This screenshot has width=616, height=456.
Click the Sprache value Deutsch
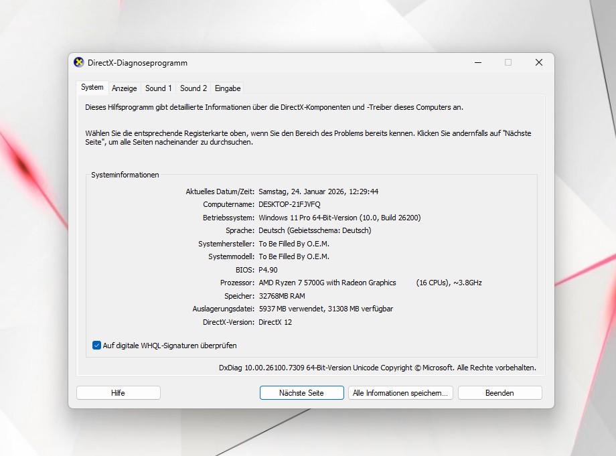click(315, 230)
